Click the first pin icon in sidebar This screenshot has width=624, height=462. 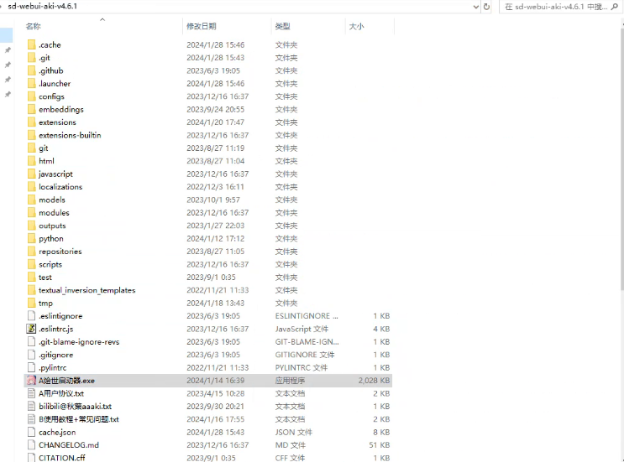8,50
